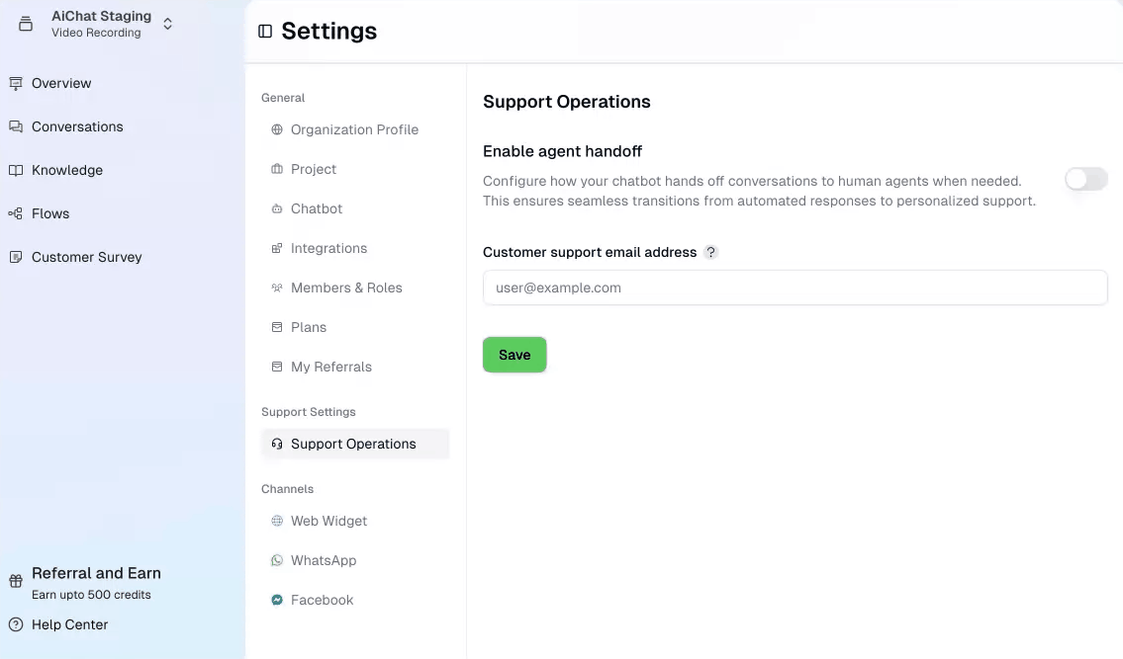This screenshot has height=659, width=1123.
Task: Expand the AiChat Staging workspace switcher
Action: (x=167, y=24)
